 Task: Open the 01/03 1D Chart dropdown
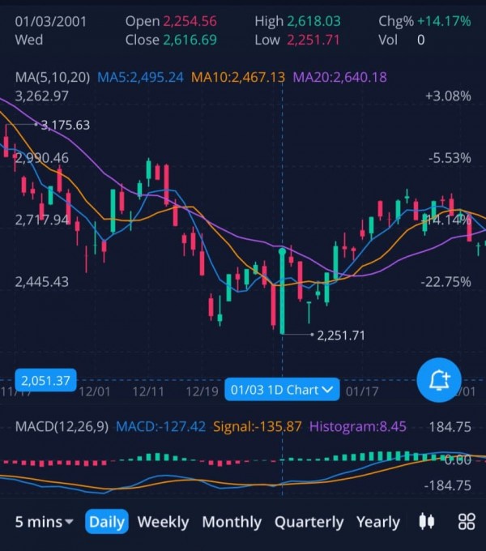click(x=282, y=390)
